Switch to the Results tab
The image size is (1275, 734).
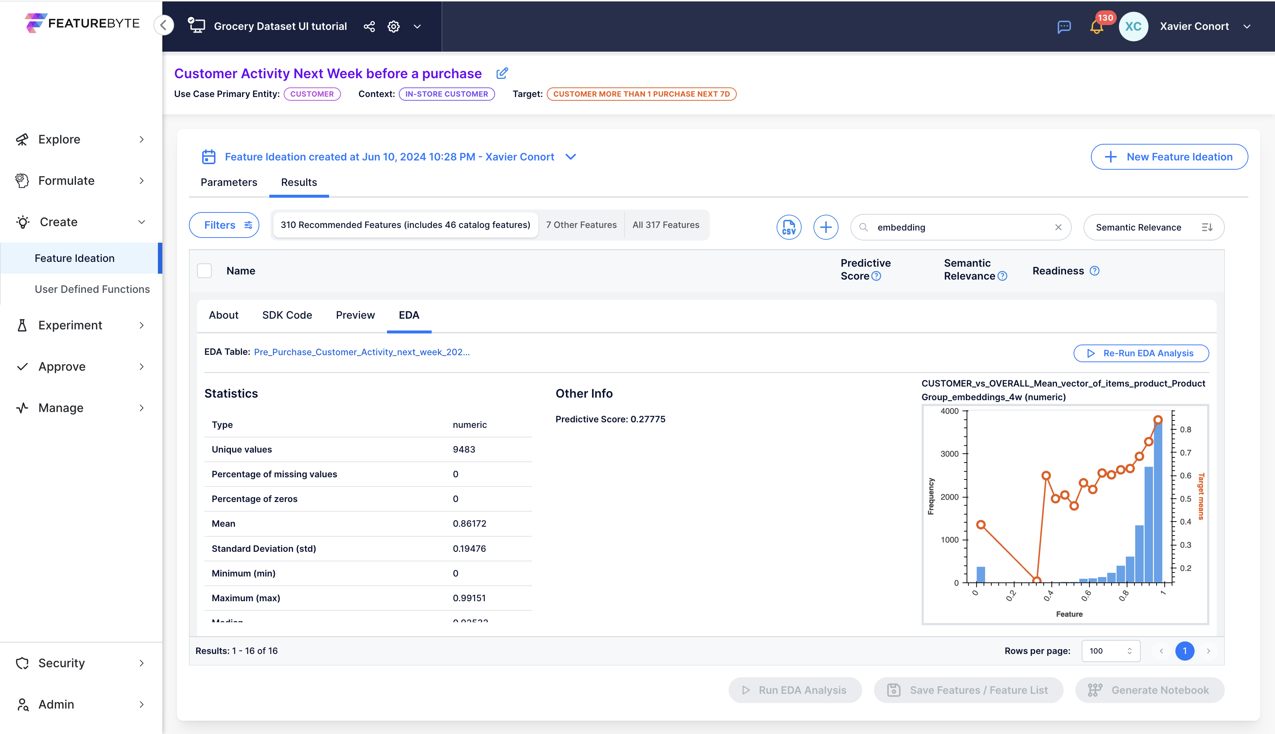(299, 182)
